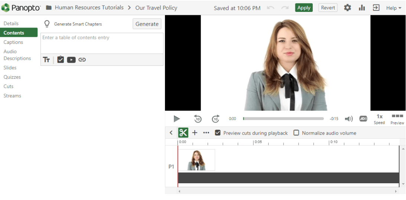
Task: Open the stats bar chart icon
Action: pyautogui.click(x=362, y=8)
